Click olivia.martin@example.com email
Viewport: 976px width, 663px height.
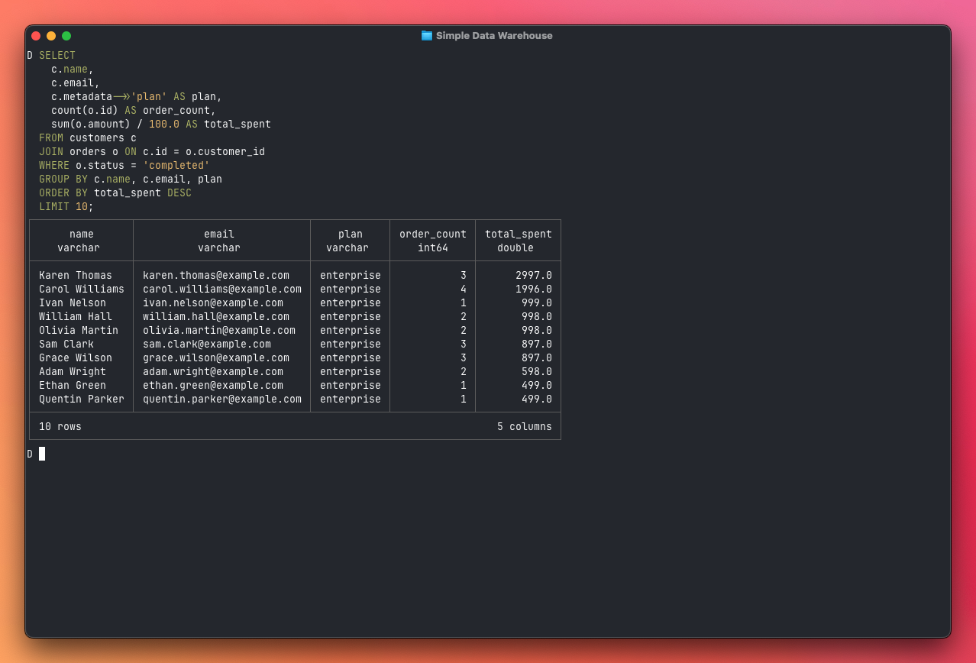[x=219, y=331]
